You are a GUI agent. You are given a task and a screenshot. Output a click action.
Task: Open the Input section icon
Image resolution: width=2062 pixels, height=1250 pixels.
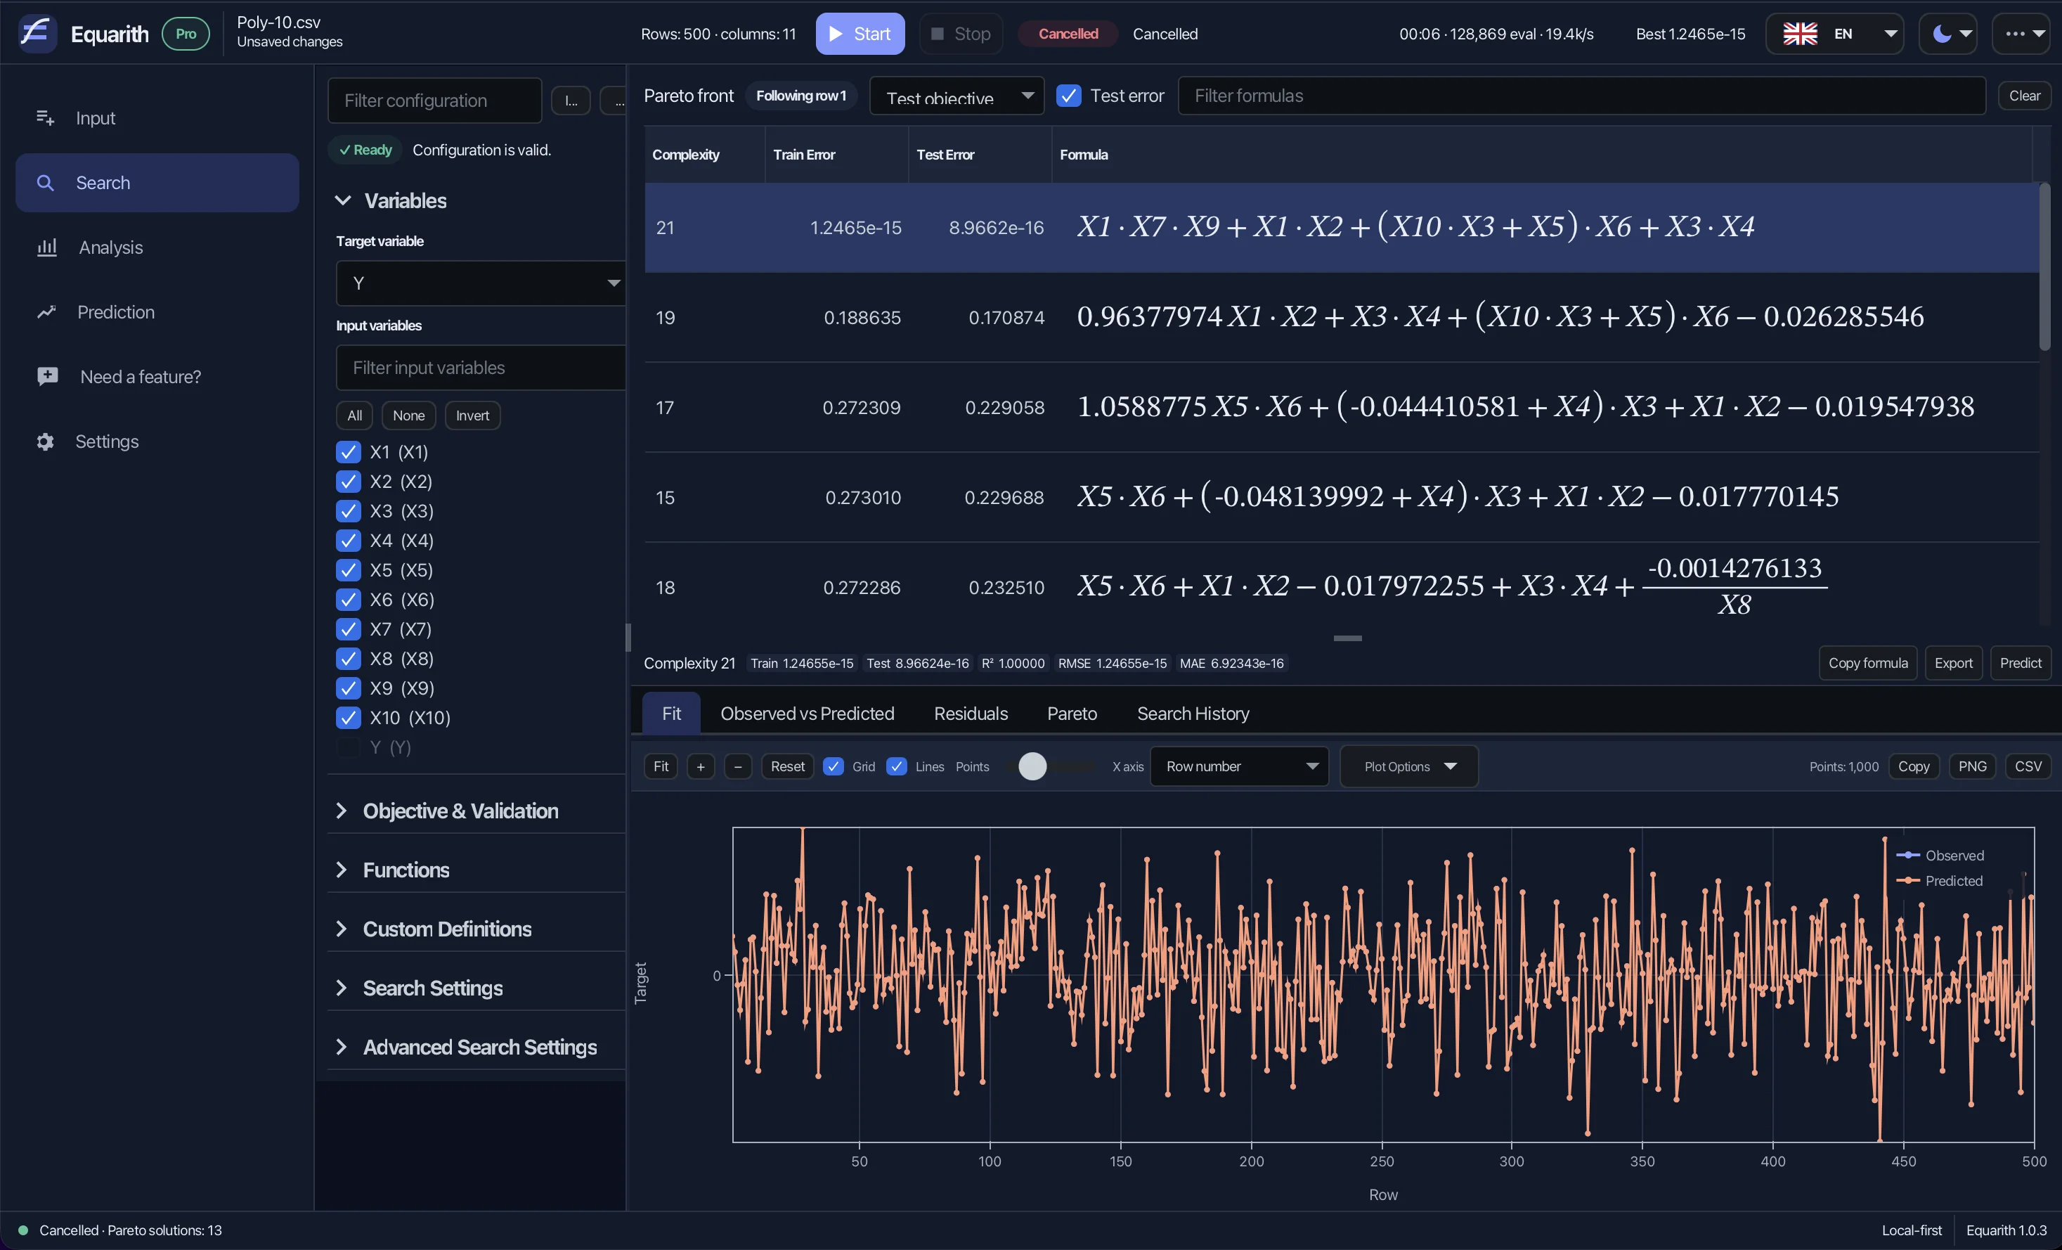(45, 118)
